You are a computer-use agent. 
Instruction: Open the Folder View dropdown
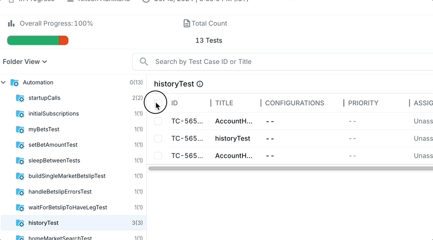[25, 62]
